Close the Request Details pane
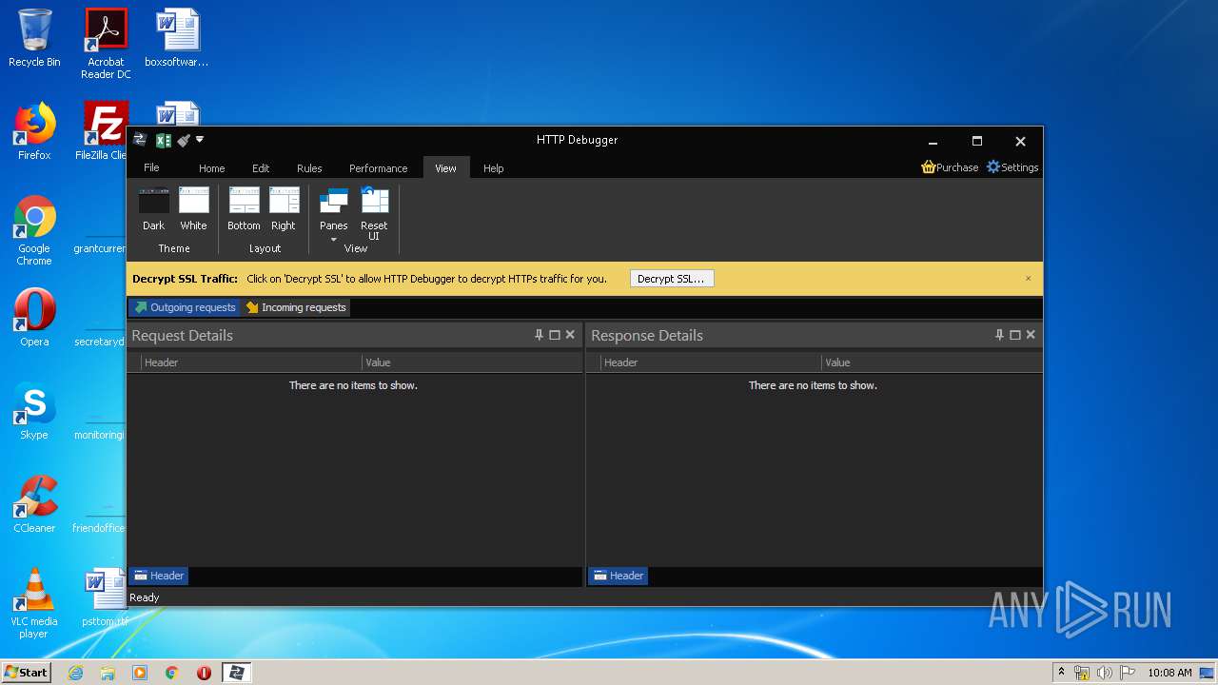Screen dimensions: 1218x685 [570, 335]
